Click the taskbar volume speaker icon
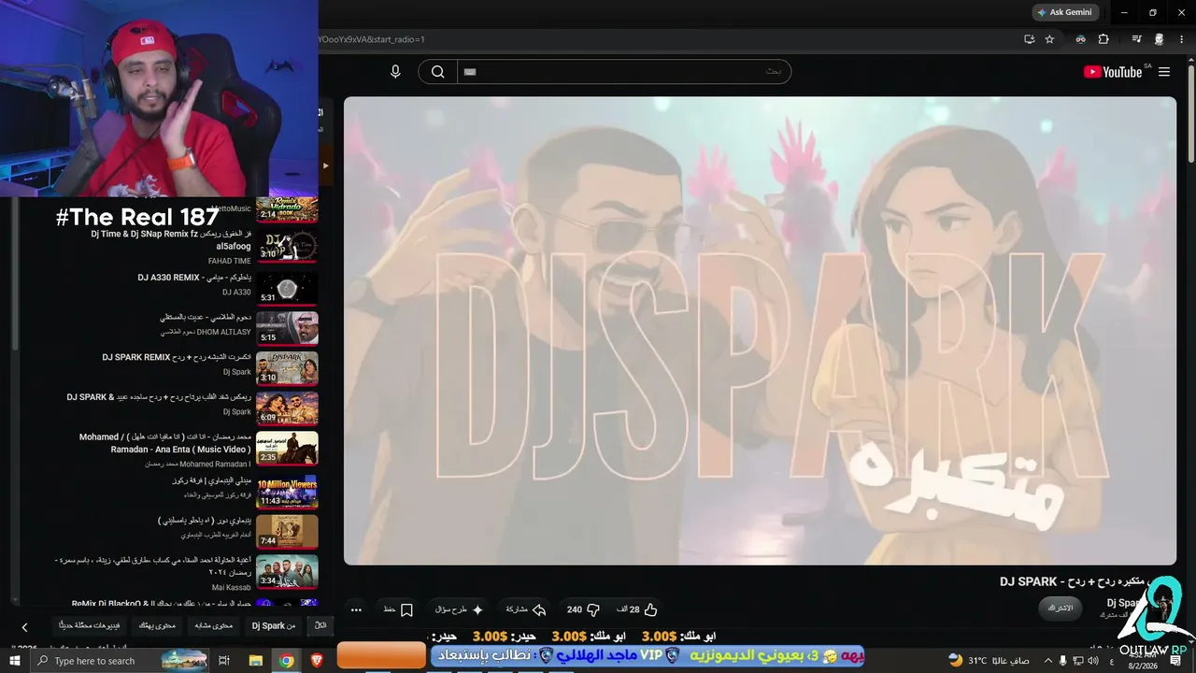The height and width of the screenshot is (673, 1196). point(1092,661)
